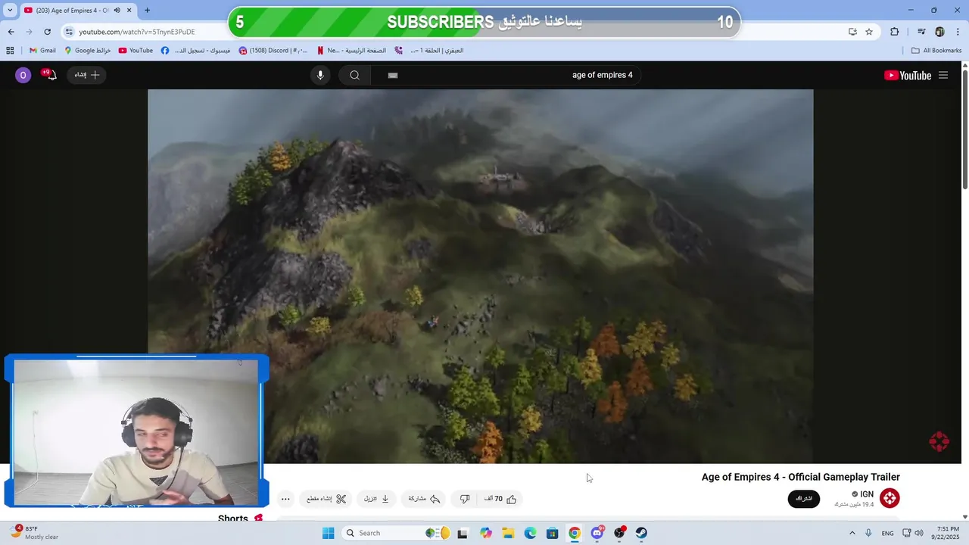Open the on-screen keyboard icon in search box

(x=392, y=75)
